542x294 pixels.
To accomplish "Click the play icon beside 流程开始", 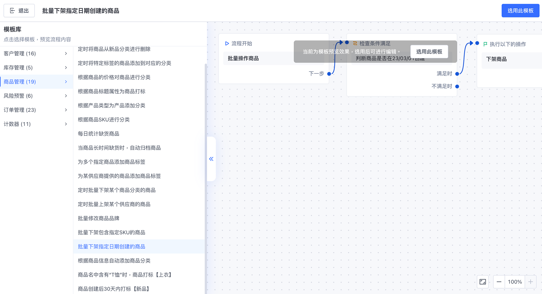I will [x=227, y=43].
